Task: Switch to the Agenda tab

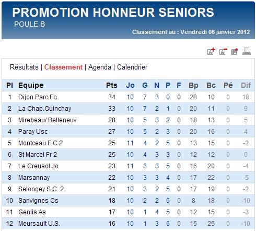Action: pyautogui.click(x=100, y=67)
